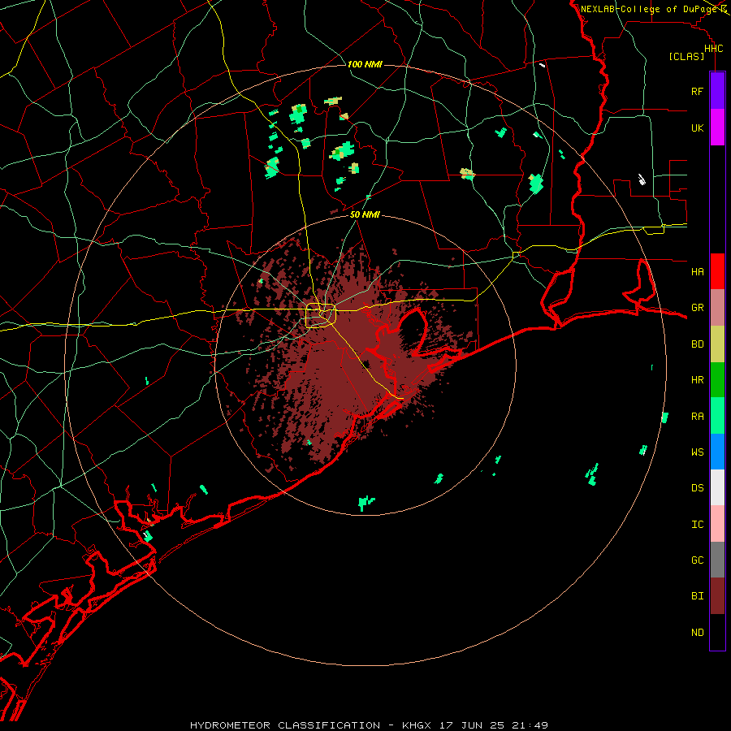The height and width of the screenshot is (731, 731).
Task: Click the RF purple legend swatch
Action: (x=717, y=90)
